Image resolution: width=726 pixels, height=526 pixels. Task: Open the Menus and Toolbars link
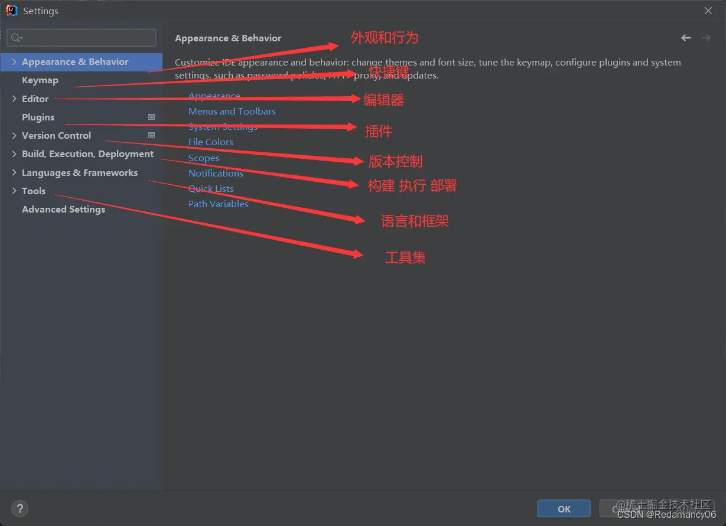click(x=232, y=111)
